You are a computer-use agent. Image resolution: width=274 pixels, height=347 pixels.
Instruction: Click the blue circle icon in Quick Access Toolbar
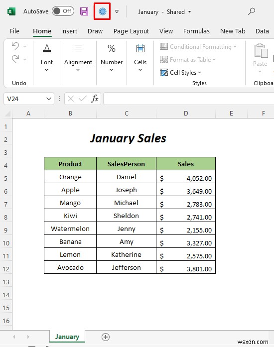[x=102, y=11]
